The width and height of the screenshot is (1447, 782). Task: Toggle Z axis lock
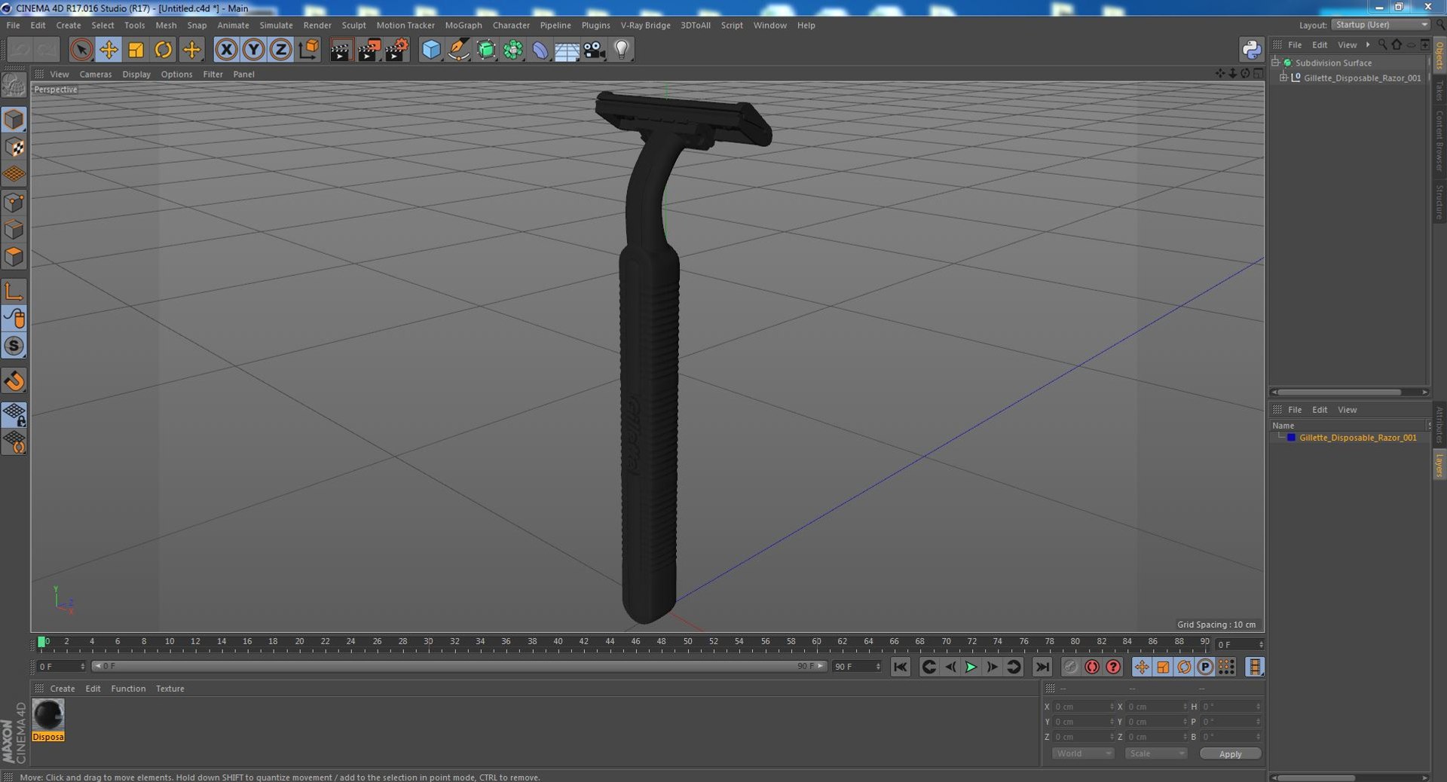pyautogui.click(x=280, y=50)
